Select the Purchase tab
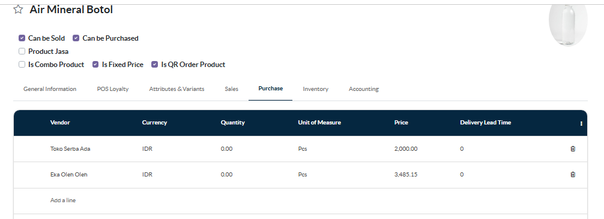Viewport: 604px width, 219px height. click(x=270, y=89)
